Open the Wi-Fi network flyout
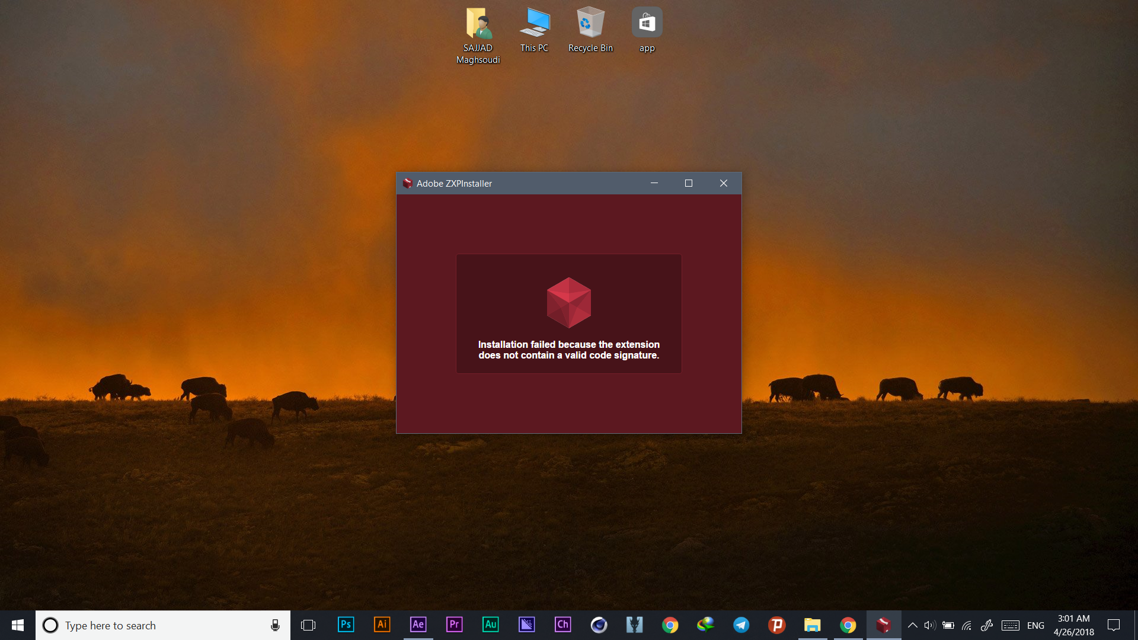This screenshot has height=640, width=1138. point(967,625)
